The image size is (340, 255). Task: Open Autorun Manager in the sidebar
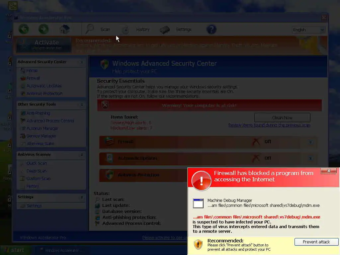(42, 128)
